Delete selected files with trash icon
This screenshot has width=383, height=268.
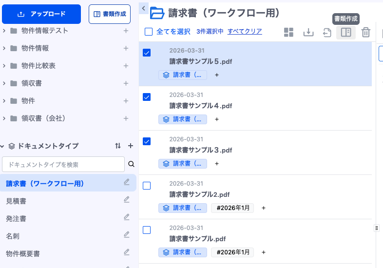(x=365, y=32)
